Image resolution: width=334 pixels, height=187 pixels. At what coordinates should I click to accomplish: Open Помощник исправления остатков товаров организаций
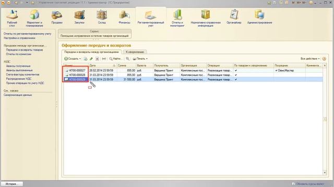point(94,36)
